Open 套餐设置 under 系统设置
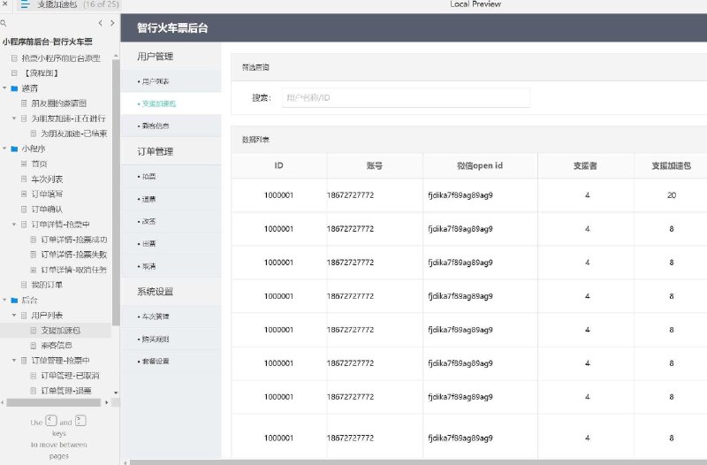 pyautogui.click(x=171, y=362)
